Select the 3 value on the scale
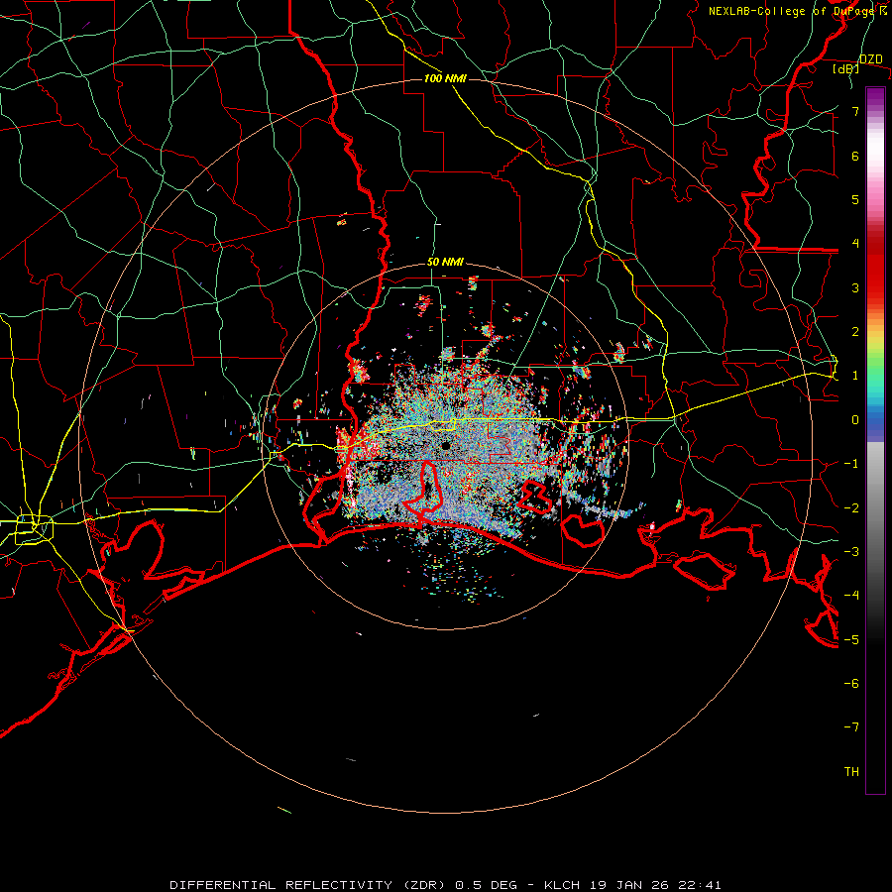892x892 pixels. [x=855, y=287]
